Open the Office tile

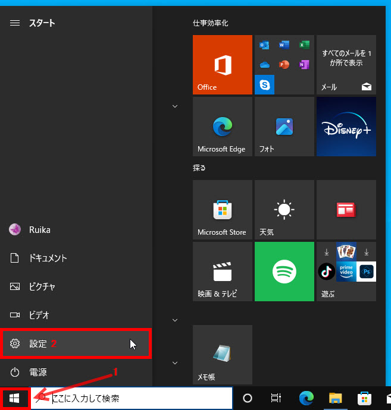(222, 64)
